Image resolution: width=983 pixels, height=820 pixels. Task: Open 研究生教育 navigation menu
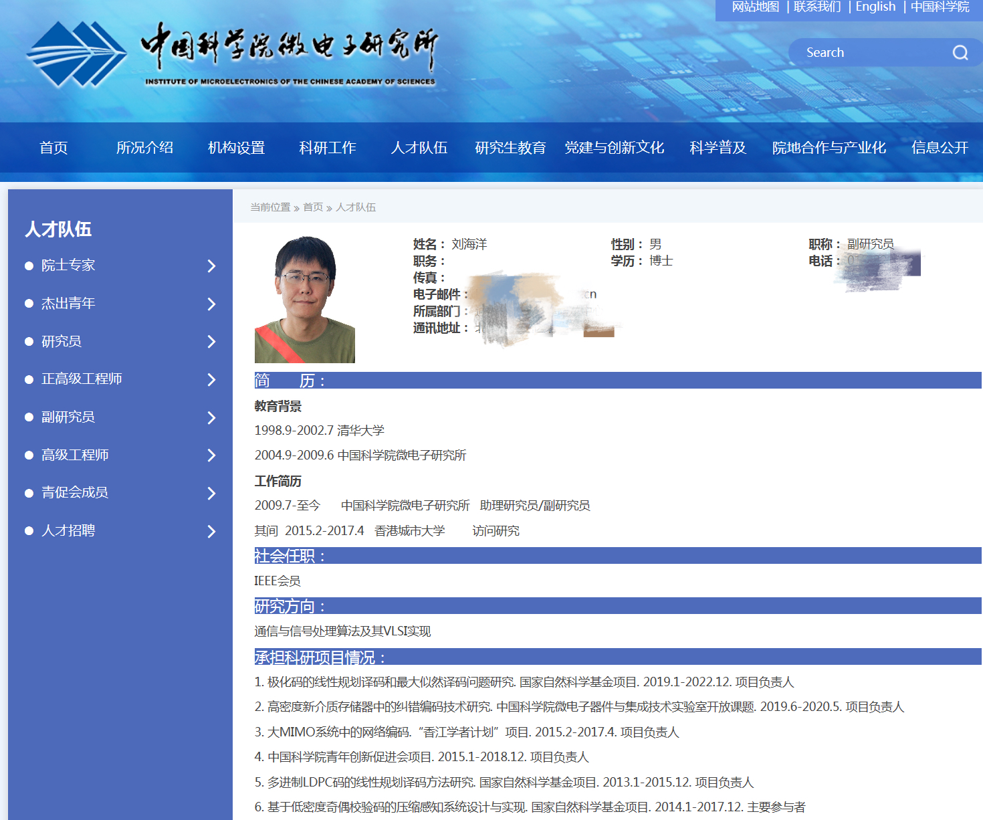(x=510, y=148)
